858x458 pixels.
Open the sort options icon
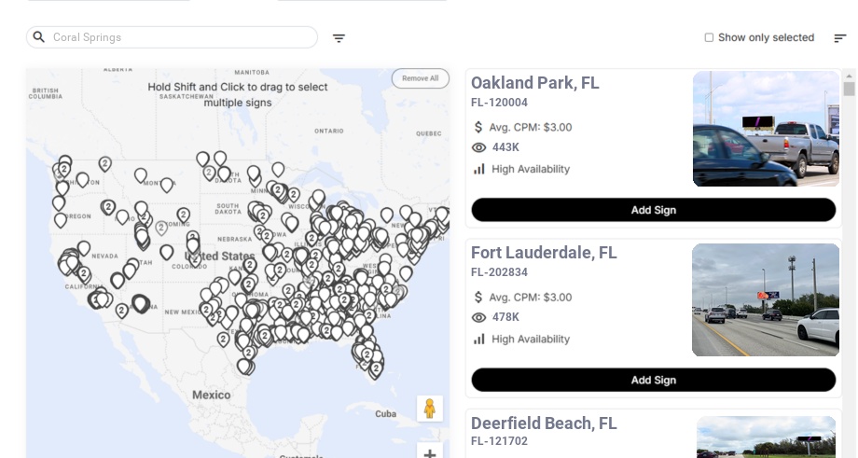coord(839,38)
